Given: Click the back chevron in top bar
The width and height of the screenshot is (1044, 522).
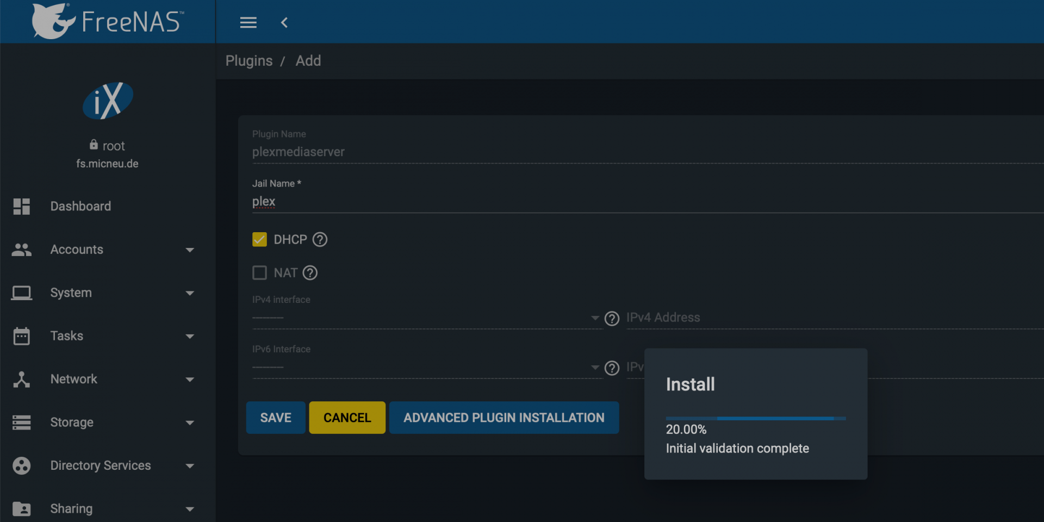Looking at the screenshot, I should click(284, 22).
